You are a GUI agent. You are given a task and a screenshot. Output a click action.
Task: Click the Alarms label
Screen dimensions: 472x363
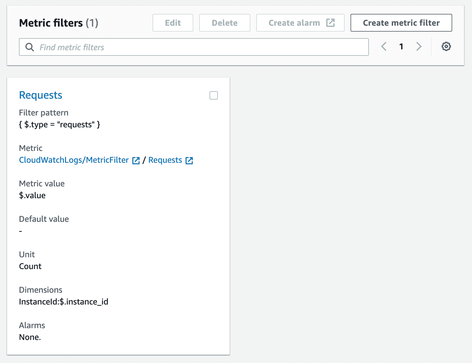click(x=32, y=325)
